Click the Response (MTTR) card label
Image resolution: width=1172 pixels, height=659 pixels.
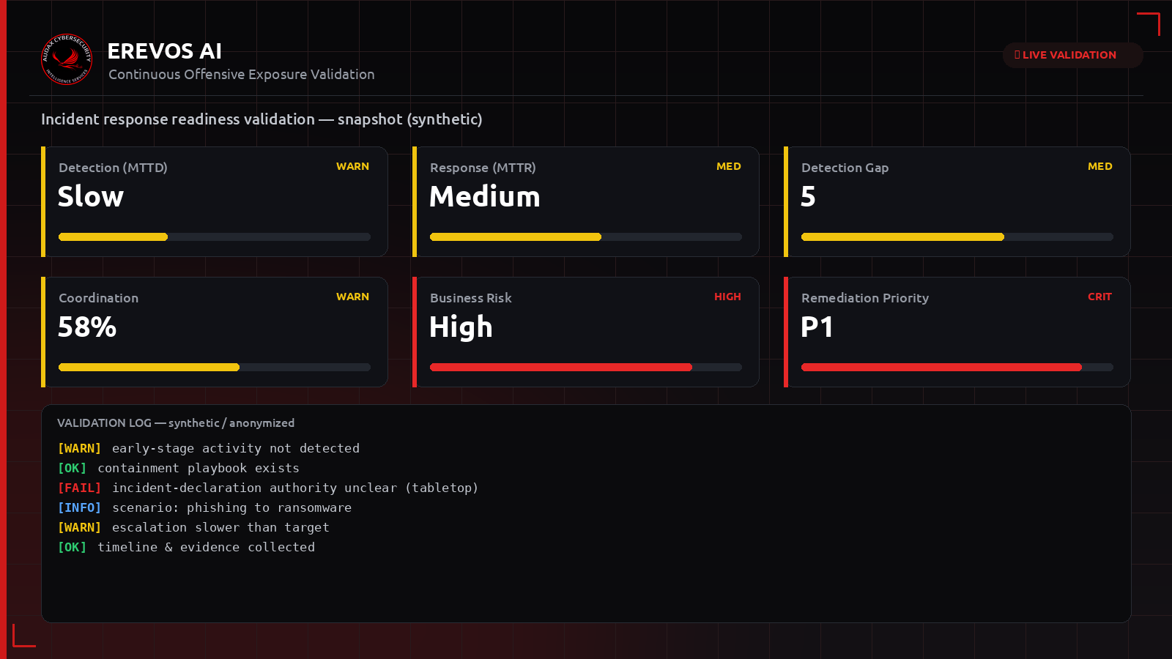(483, 168)
